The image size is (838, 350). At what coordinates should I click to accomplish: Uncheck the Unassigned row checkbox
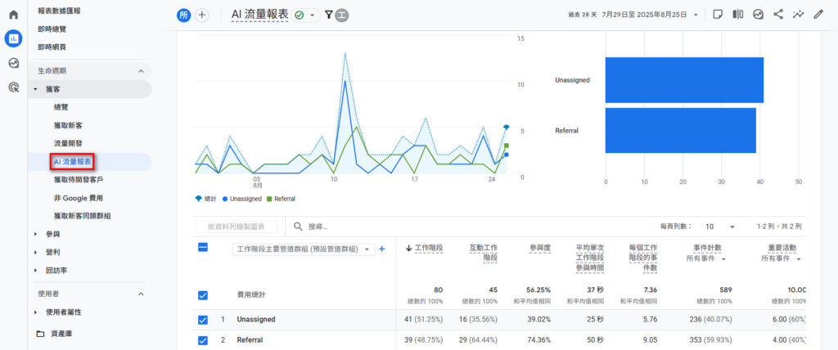[203, 320]
